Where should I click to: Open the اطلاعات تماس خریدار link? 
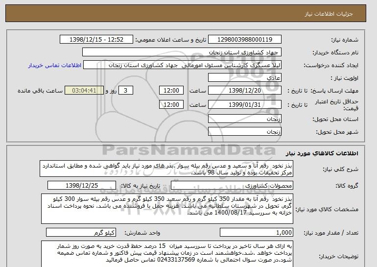point(54,66)
